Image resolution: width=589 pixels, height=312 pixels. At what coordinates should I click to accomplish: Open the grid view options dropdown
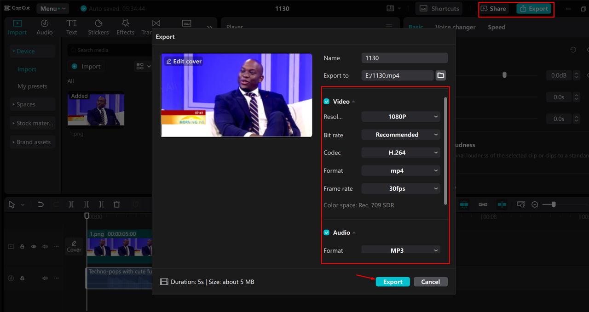click(143, 67)
